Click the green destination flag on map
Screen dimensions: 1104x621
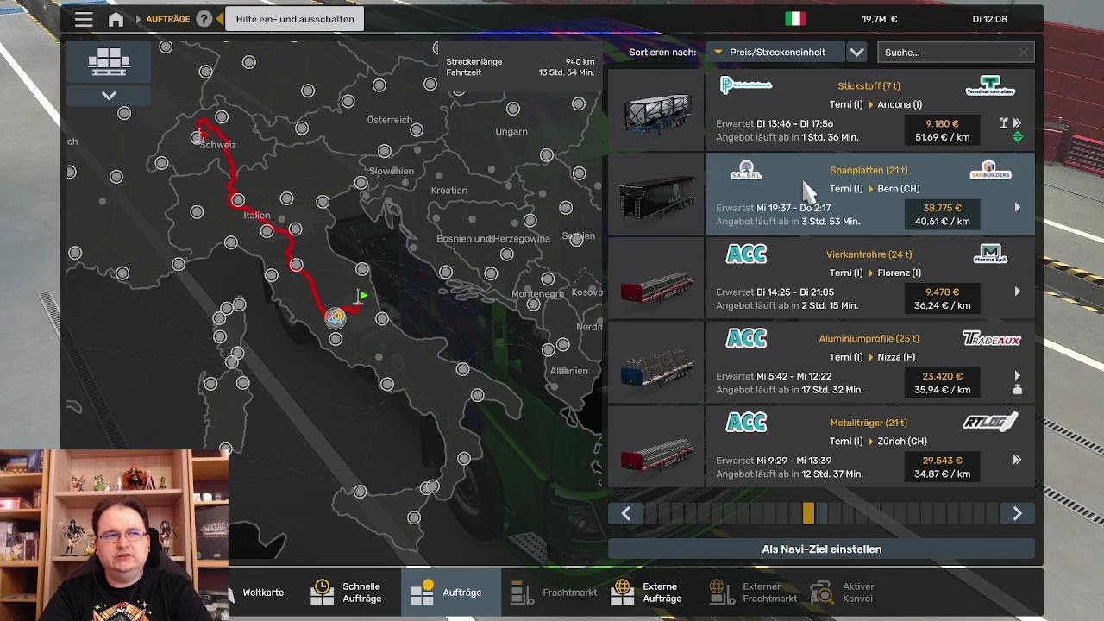pyautogui.click(x=362, y=297)
